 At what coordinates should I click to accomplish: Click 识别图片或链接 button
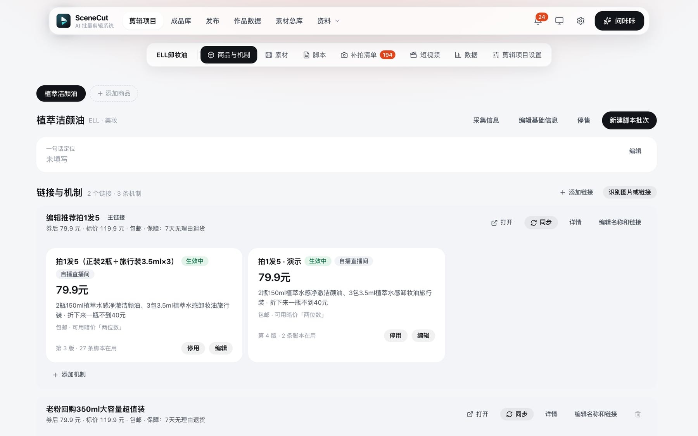pyautogui.click(x=630, y=192)
